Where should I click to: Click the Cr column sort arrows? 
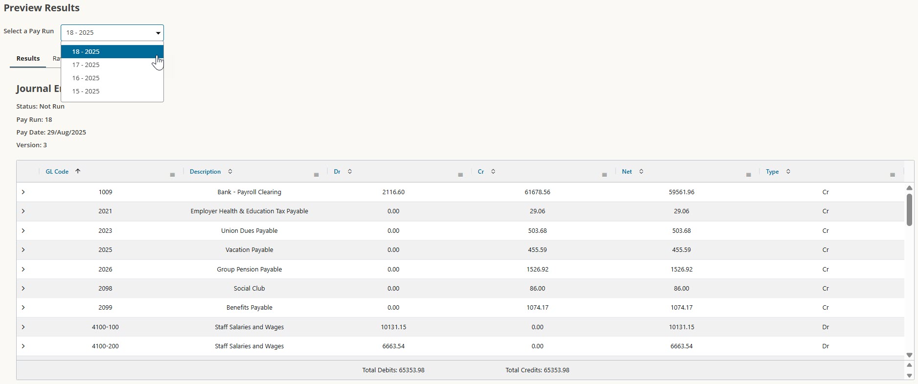point(493,171)
